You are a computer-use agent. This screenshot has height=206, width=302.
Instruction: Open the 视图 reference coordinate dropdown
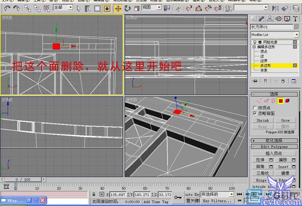tap(159, 8)
